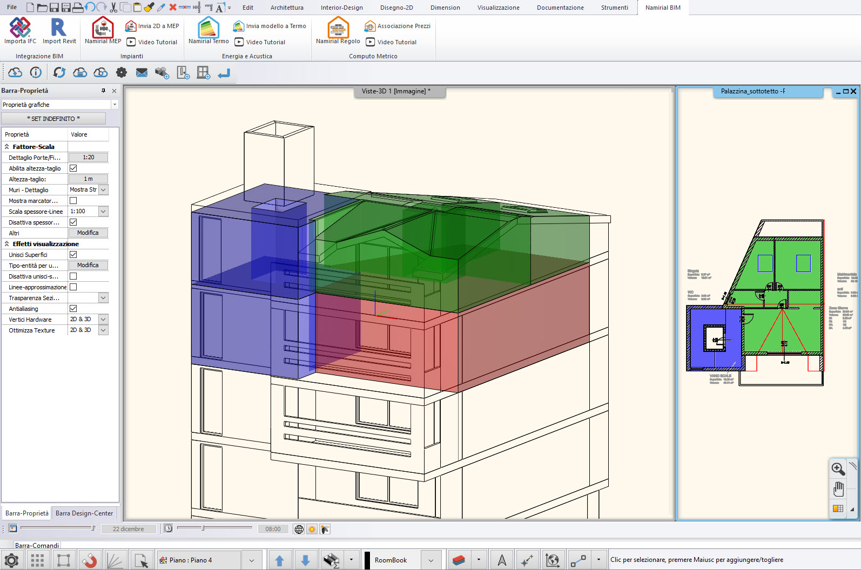
Task: Expand Scala spessore-Linee dropdown
Action: coord(103,212)
